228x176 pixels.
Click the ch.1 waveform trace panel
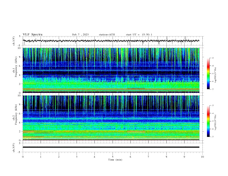(x=113, y=41)
